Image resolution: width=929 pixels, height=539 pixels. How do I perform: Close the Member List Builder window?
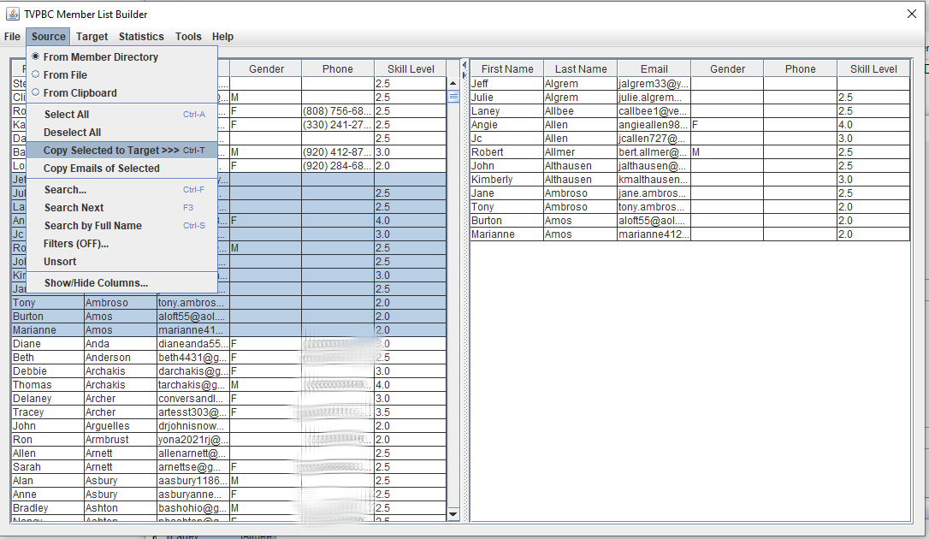pos(912,14)
